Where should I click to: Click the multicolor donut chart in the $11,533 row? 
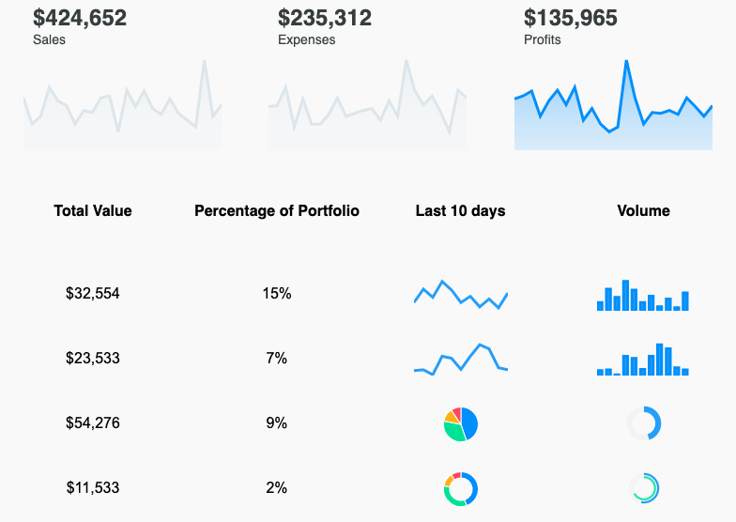tap(461, 488)
